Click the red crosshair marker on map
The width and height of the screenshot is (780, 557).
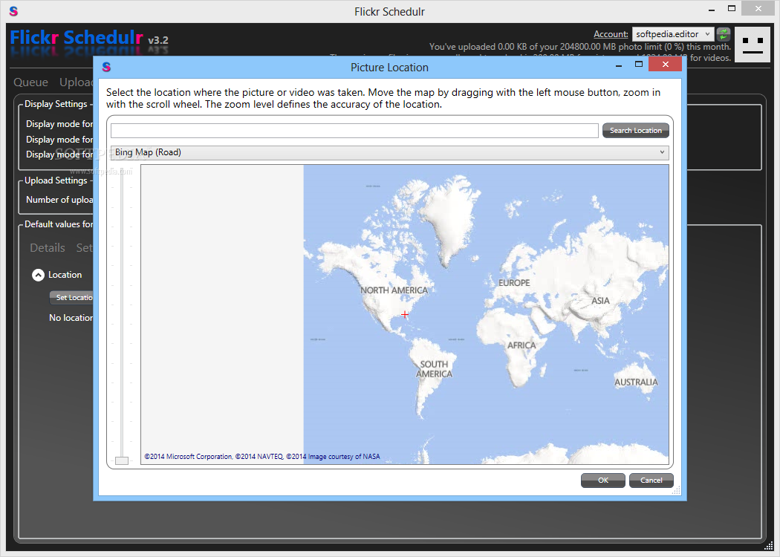[405, 314]
